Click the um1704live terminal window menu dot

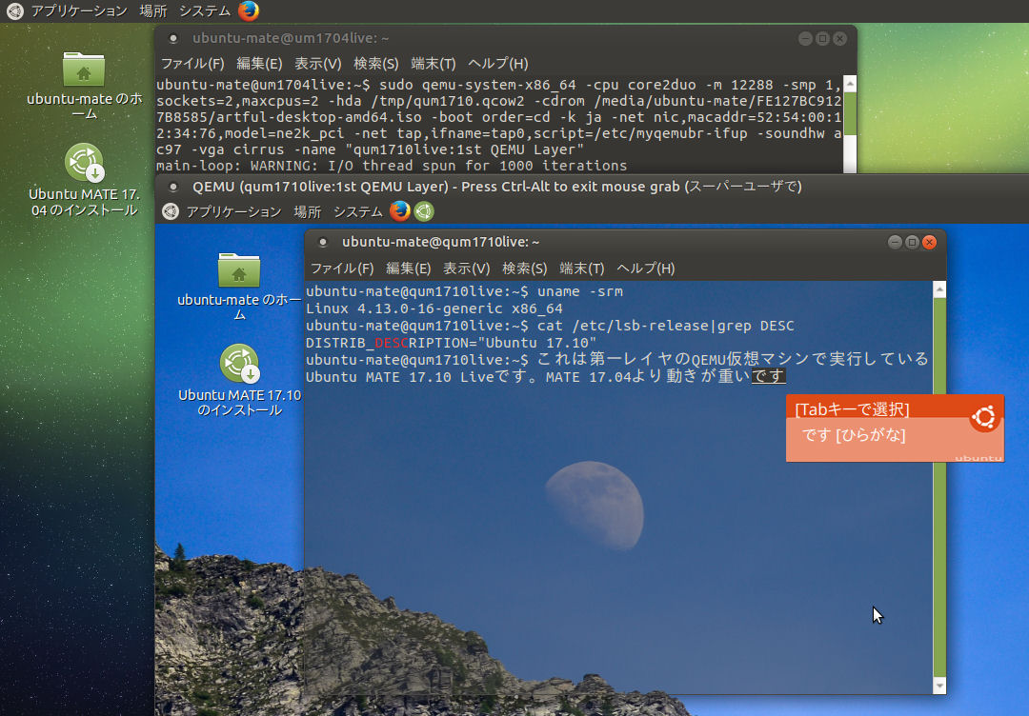pos(173,39)
